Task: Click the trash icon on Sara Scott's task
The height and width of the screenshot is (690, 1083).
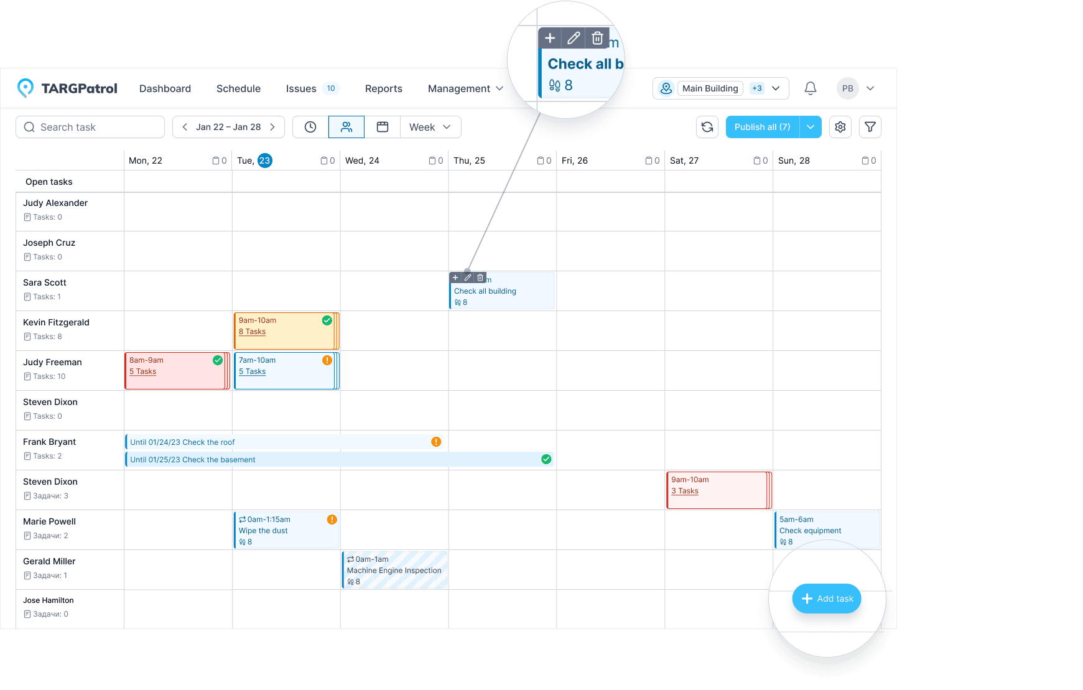Action: [480, 277]
